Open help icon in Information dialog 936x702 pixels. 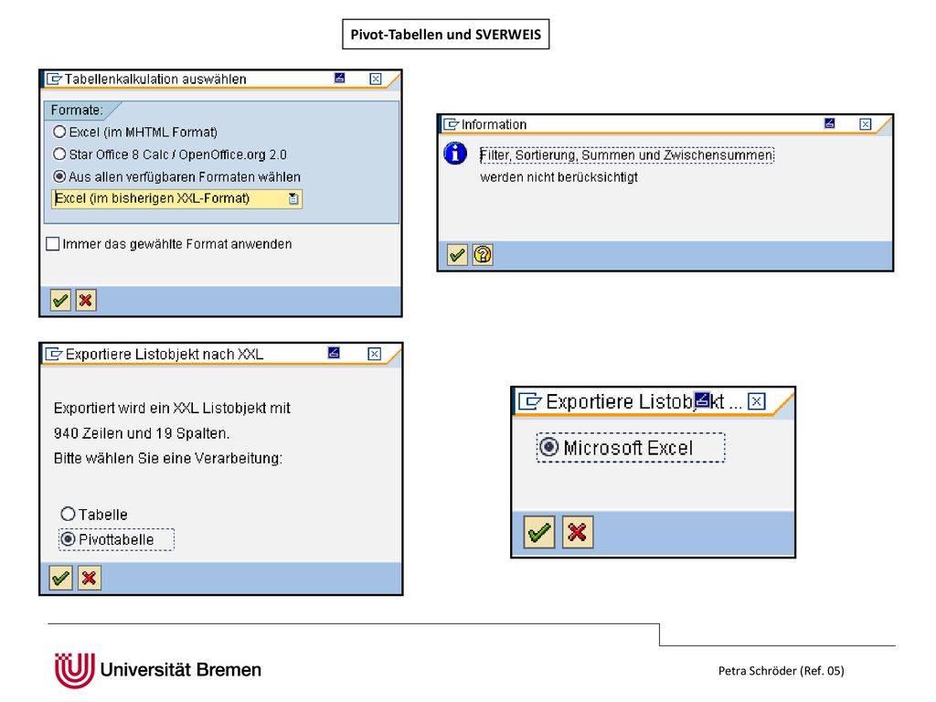coord(483,256)
